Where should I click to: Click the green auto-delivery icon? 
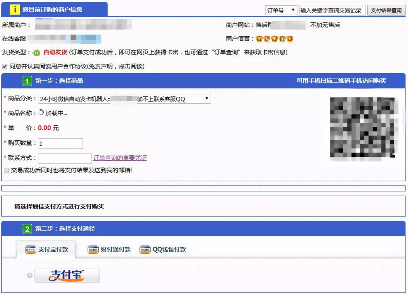tap(36, 52)
